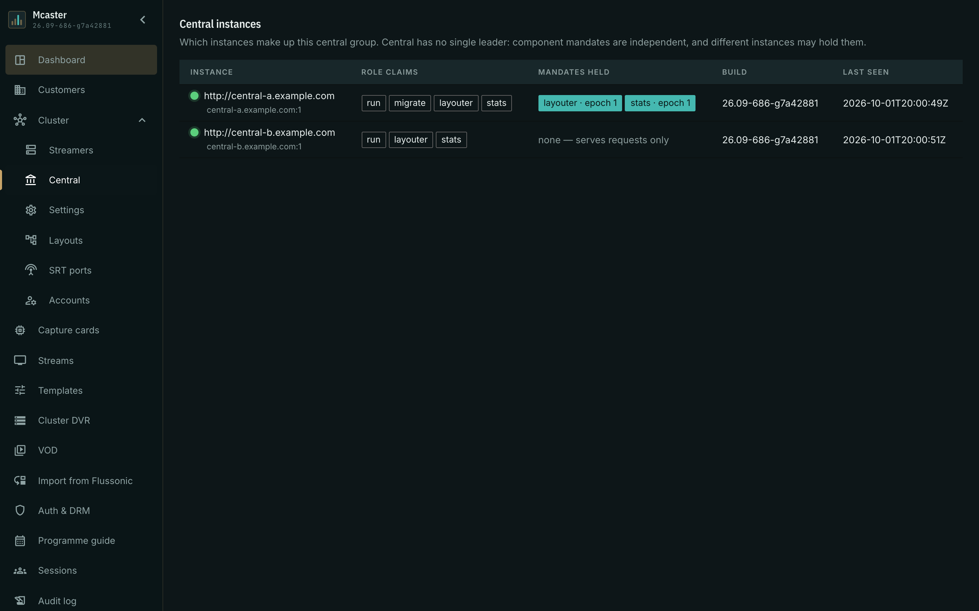Viewport: 979px width, 611px height.
Task: Click the stats · epoch 1 mandate badge
Action: coord(660,103)
